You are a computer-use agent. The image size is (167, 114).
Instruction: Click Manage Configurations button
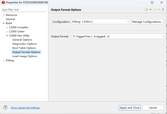pos(147,22)
